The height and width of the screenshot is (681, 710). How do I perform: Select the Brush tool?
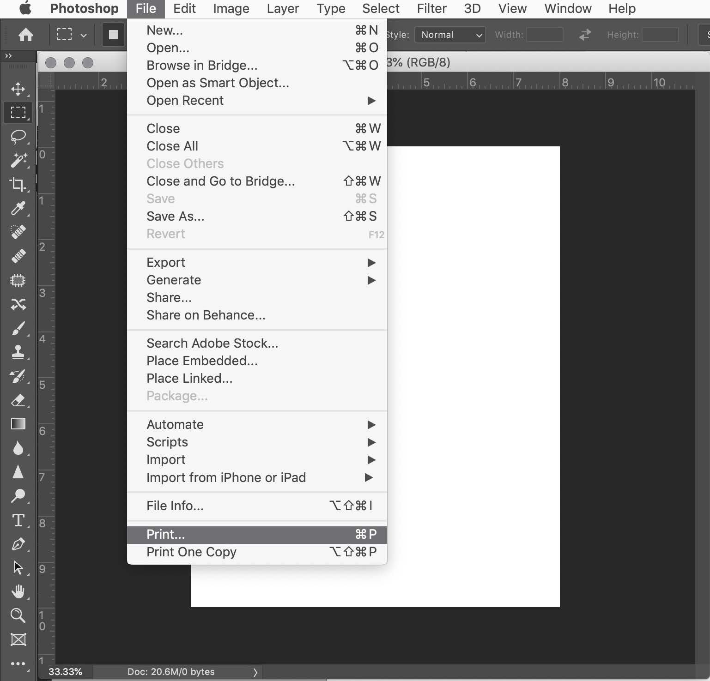pyautogui.click(x=18, y=328)
